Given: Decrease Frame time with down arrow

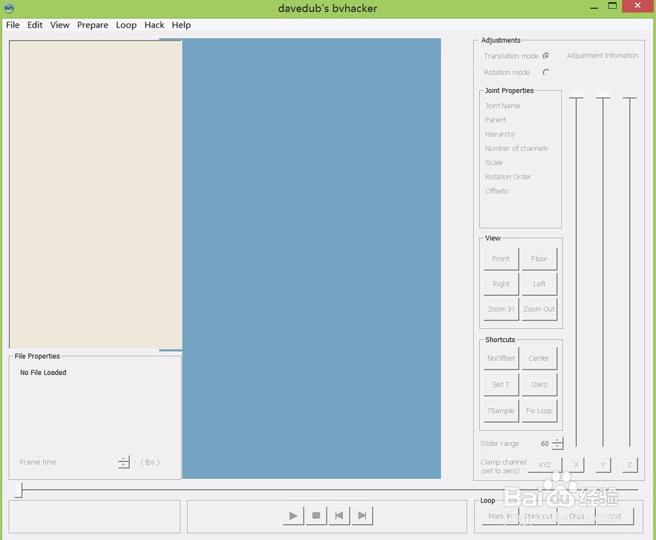Looking at the screenshot, I should 123,465.
